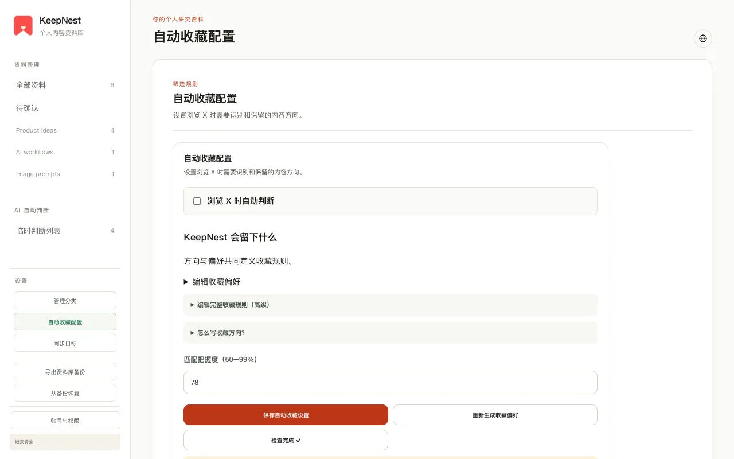This screenshot has height=459, width=734.
Task: Open 临时判断列表 in sidebar
Action: (x=65, y=231)
